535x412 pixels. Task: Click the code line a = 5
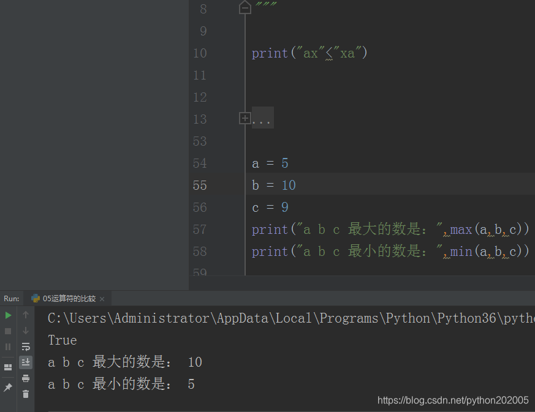pos(270,163)
